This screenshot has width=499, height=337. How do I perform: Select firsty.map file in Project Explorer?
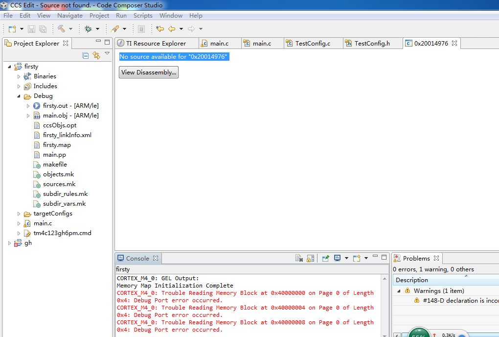click(x=57, y=145)
